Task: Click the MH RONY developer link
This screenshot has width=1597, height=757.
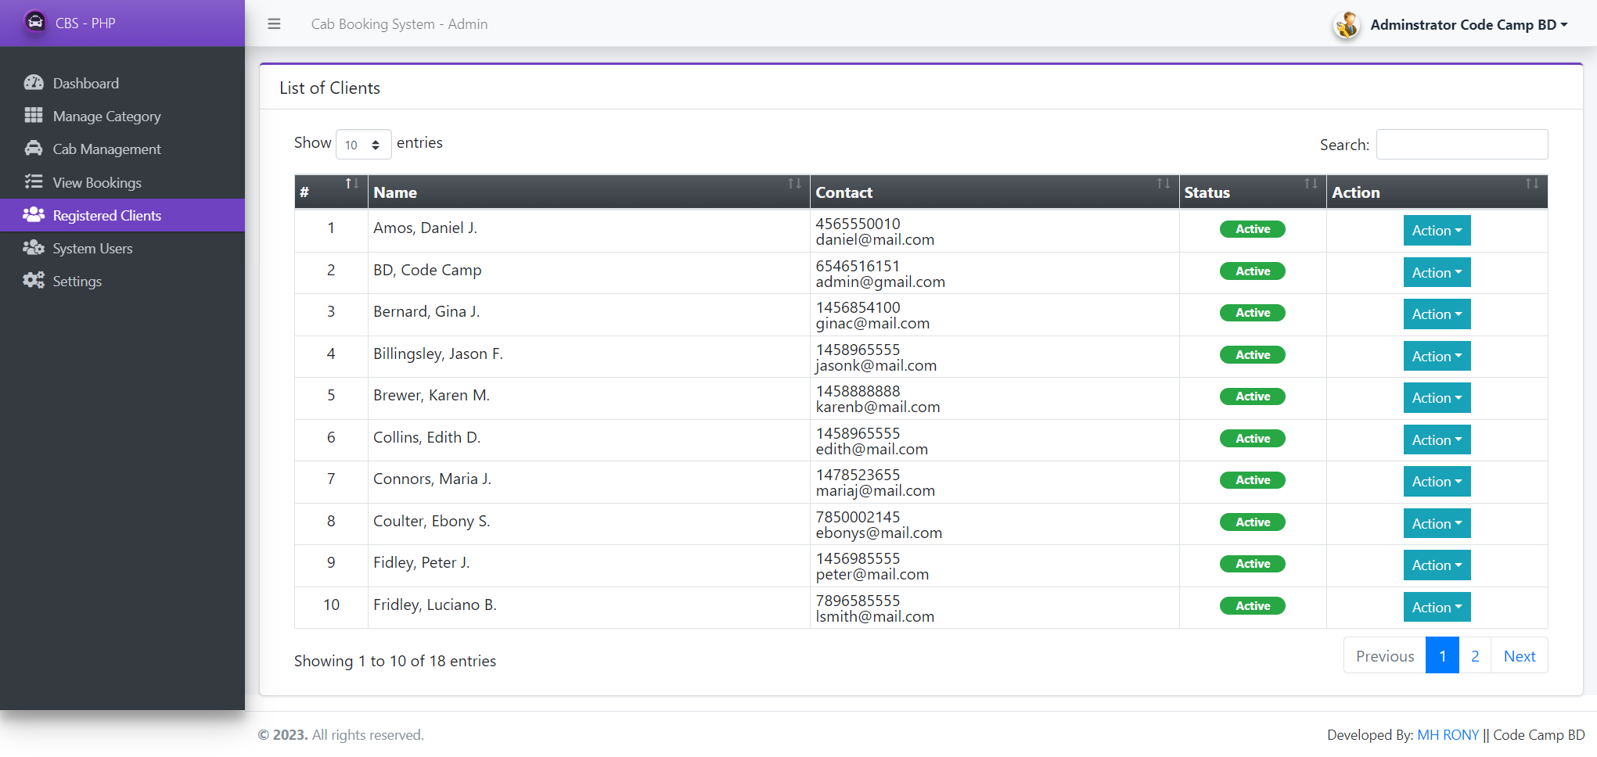Action: tap(1449, 735)
